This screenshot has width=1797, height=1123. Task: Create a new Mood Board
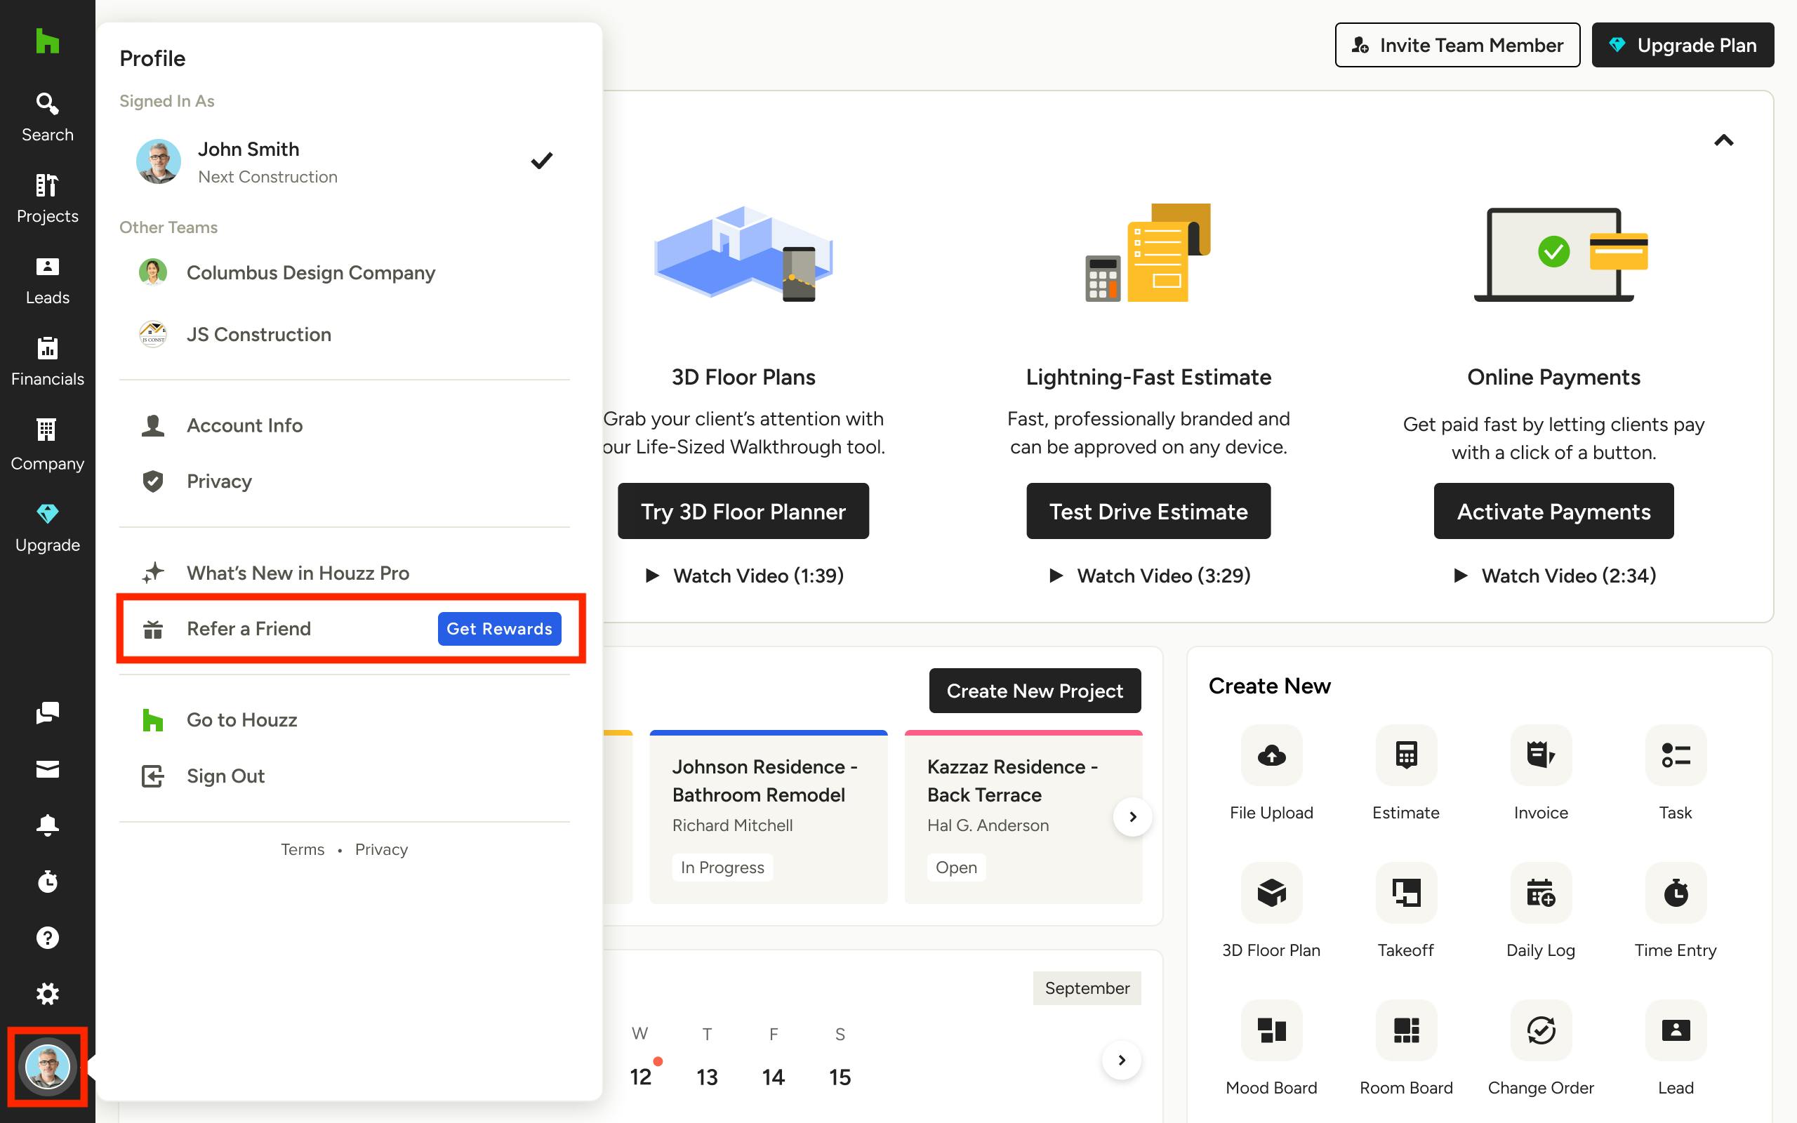1271,1048
